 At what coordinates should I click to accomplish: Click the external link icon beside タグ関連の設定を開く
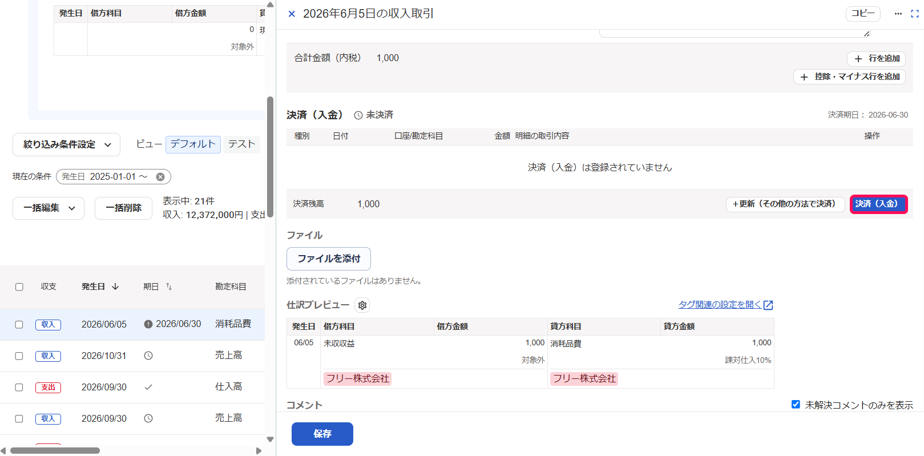768,305
